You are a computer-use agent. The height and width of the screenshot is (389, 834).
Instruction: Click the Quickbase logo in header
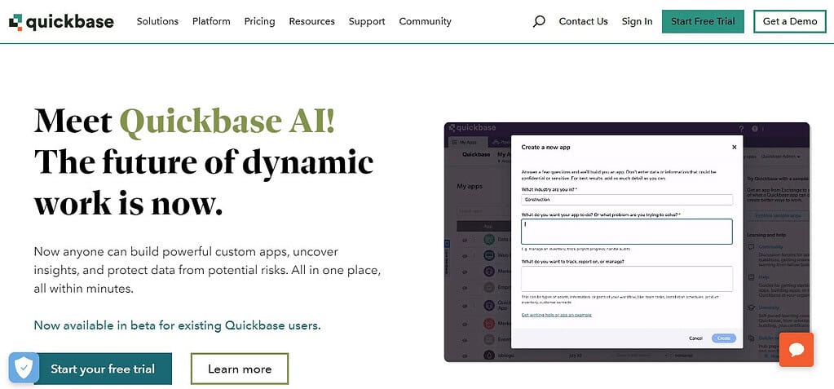62,21
